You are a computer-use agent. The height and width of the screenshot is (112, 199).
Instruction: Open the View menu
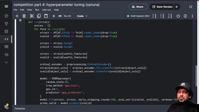point(30,10)
